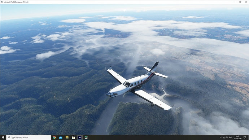Open the Windows Start menu
The image size is (249, 140).
pyautogui.click(x=3, y=137)
